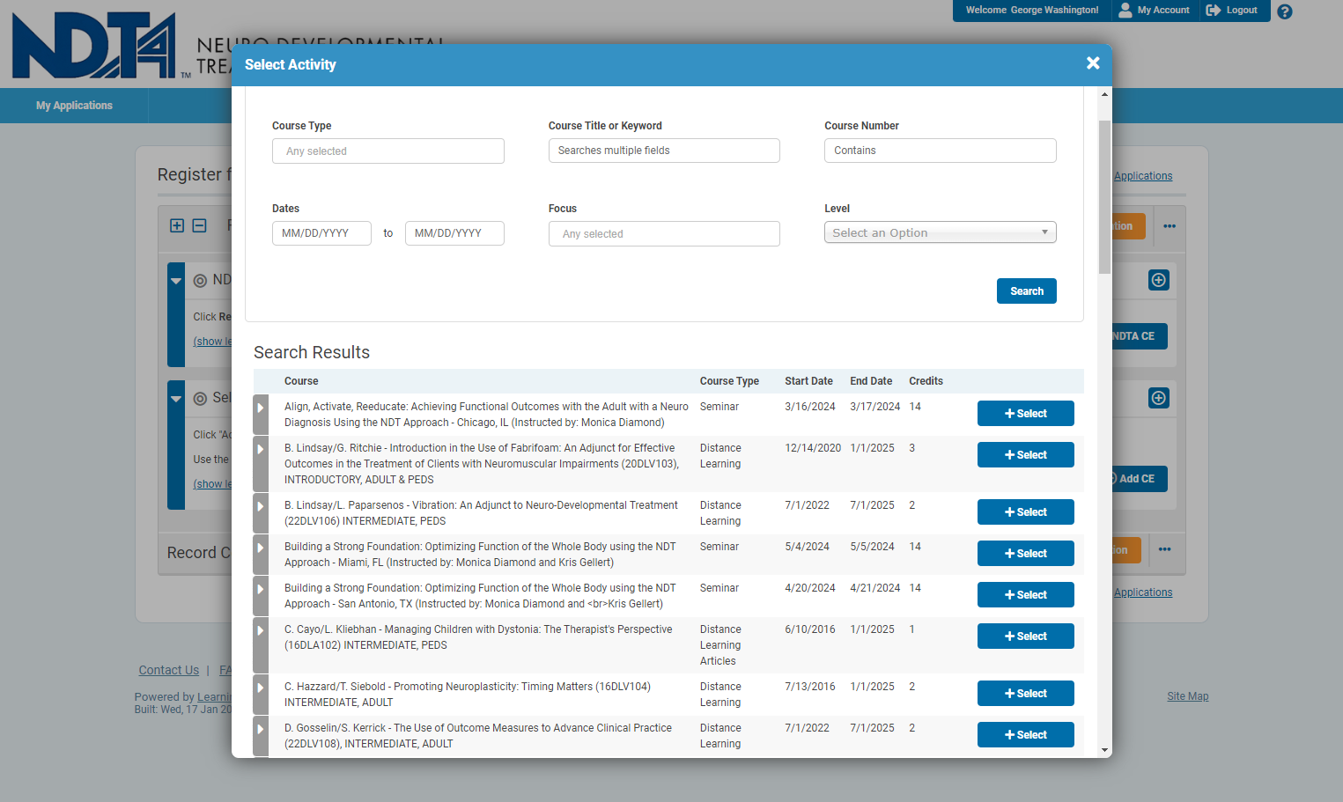Select the Miami, FL Building a Strong Foundation

(1025, 554)
